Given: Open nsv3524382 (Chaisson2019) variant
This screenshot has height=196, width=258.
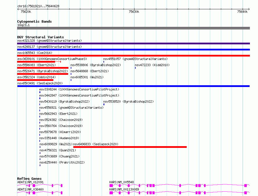Looking at the screenshot, I should coord(61,120).
